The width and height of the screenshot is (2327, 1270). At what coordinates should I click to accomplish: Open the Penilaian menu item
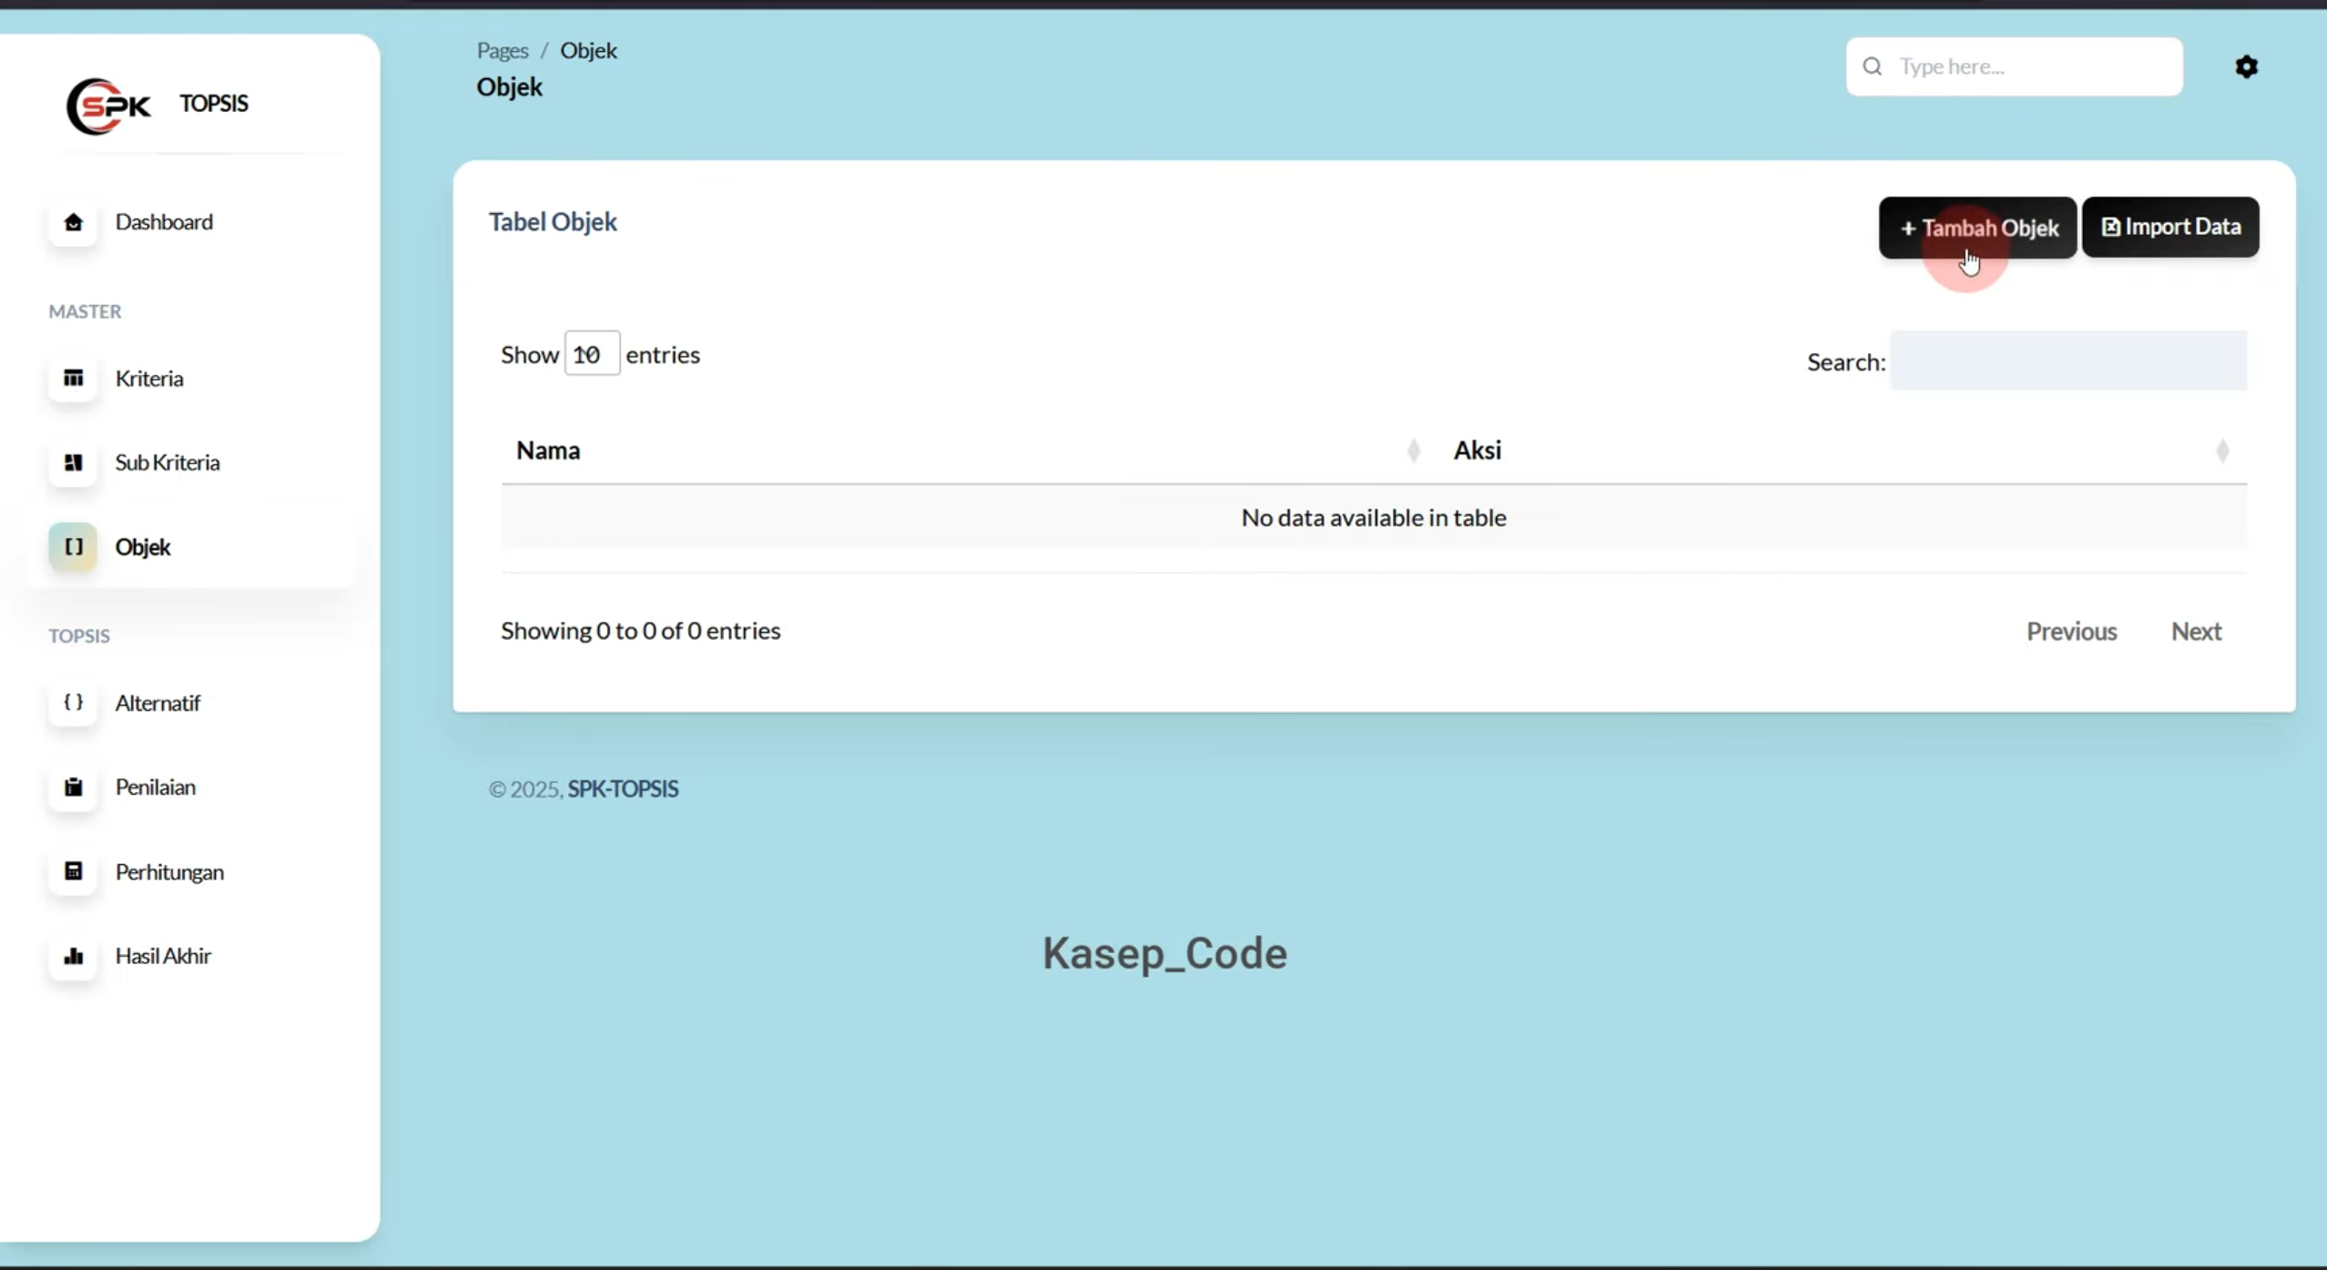[156, 787]
